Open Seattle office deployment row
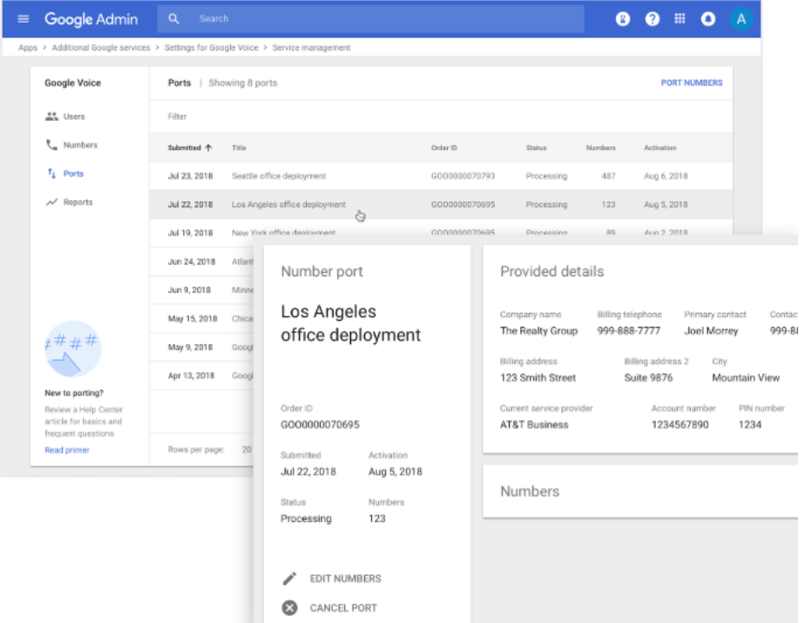Viewport: 805px width, 623px height. (441, 176)
